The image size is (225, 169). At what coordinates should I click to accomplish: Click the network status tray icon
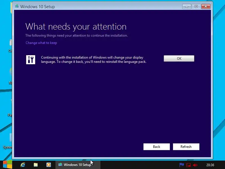pyautogui.click(x=188, y=165)
